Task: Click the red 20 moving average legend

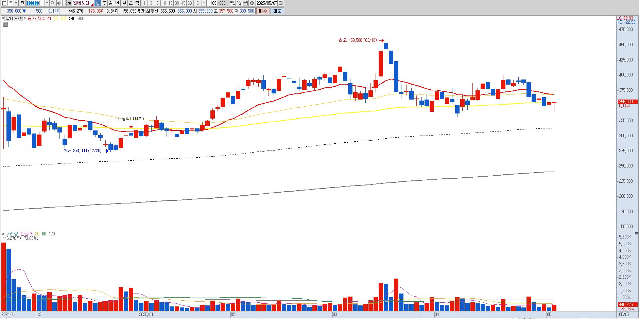Action: pyautogui.click(x=49, y=19)
